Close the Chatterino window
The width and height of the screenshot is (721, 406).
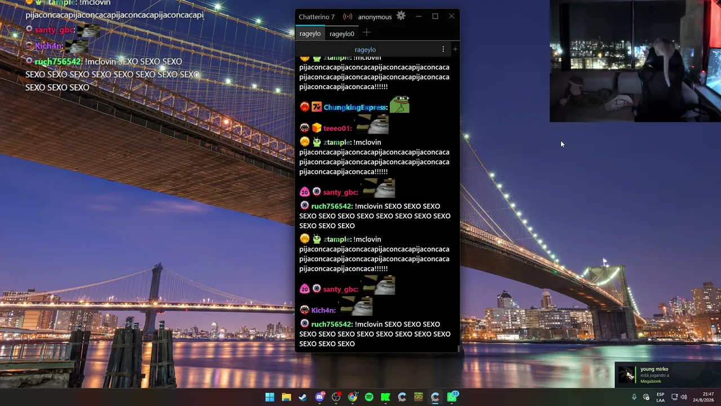pyautogui.click(x=451, y=16)
